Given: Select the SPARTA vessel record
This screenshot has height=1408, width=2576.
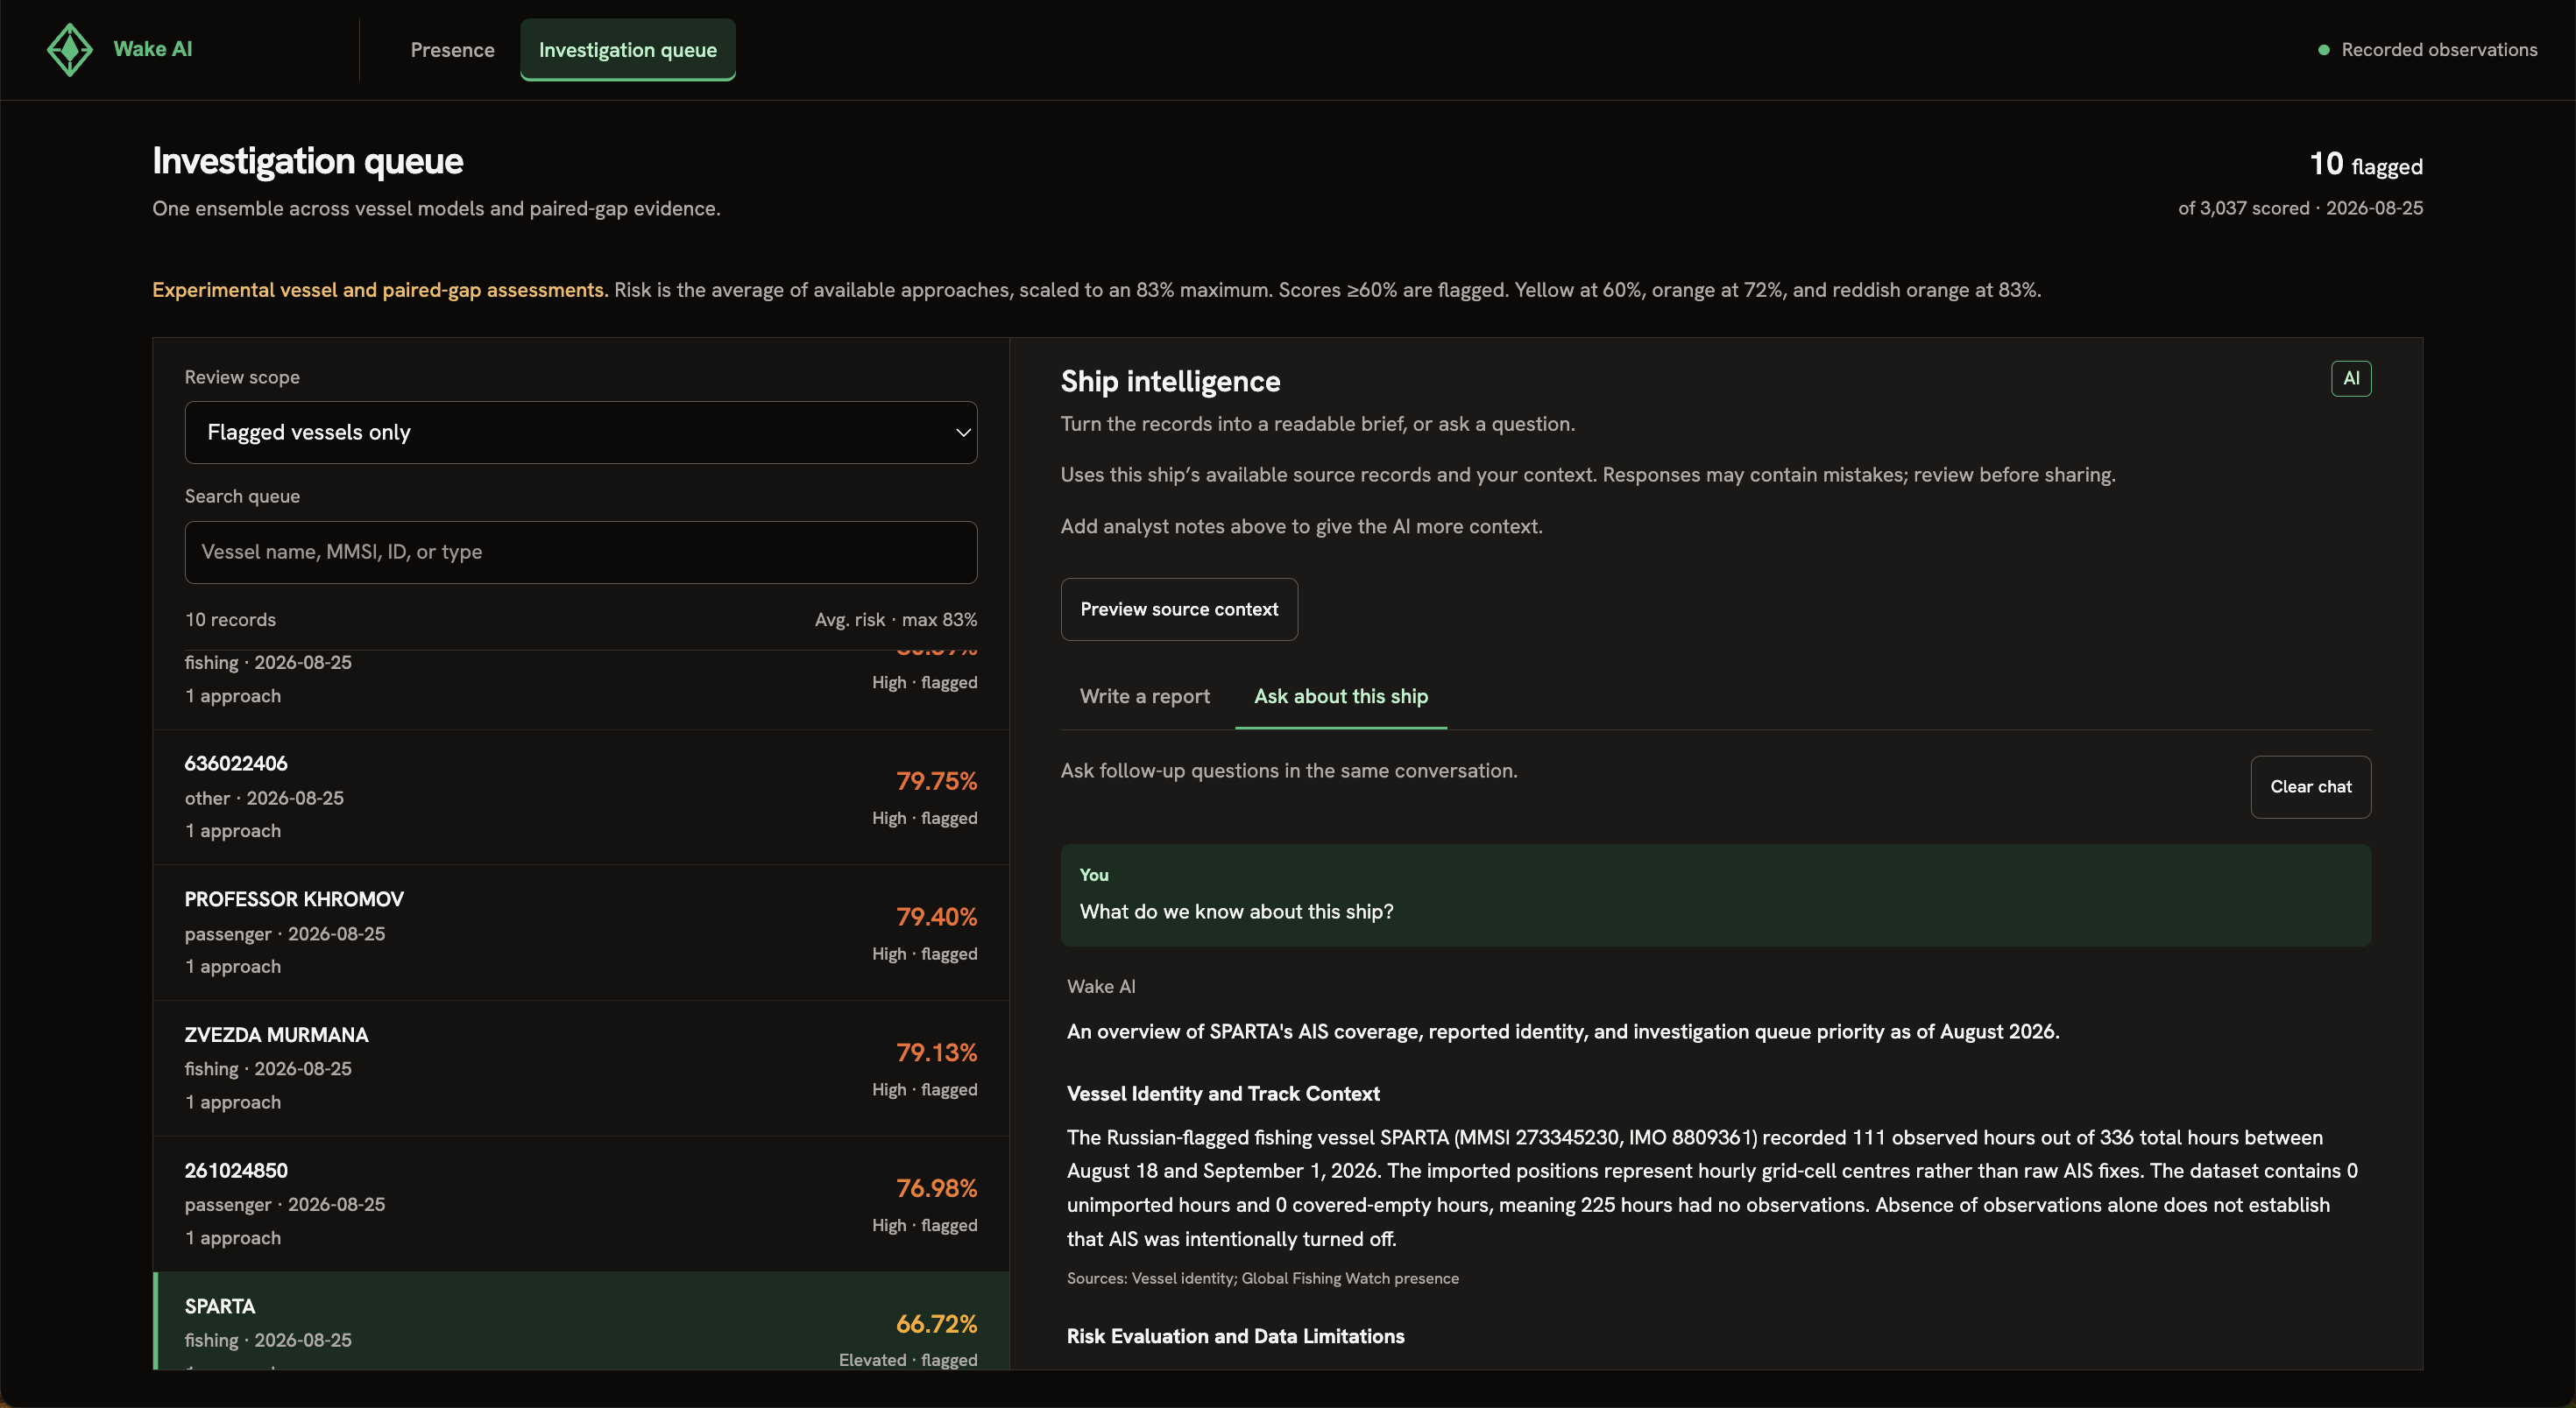Looking at the screenshot, I should pyautogui.click(x=580, y=1321).
